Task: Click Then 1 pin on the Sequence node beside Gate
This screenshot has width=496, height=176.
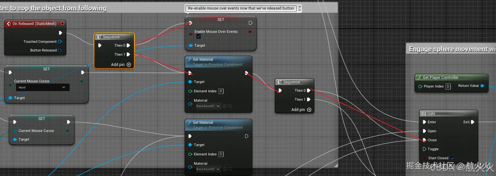Action: click(x=309, y=99)
